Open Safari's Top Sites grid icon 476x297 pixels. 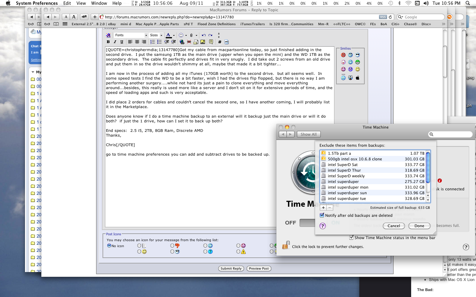pyautogui.click(x=65, y=24)
